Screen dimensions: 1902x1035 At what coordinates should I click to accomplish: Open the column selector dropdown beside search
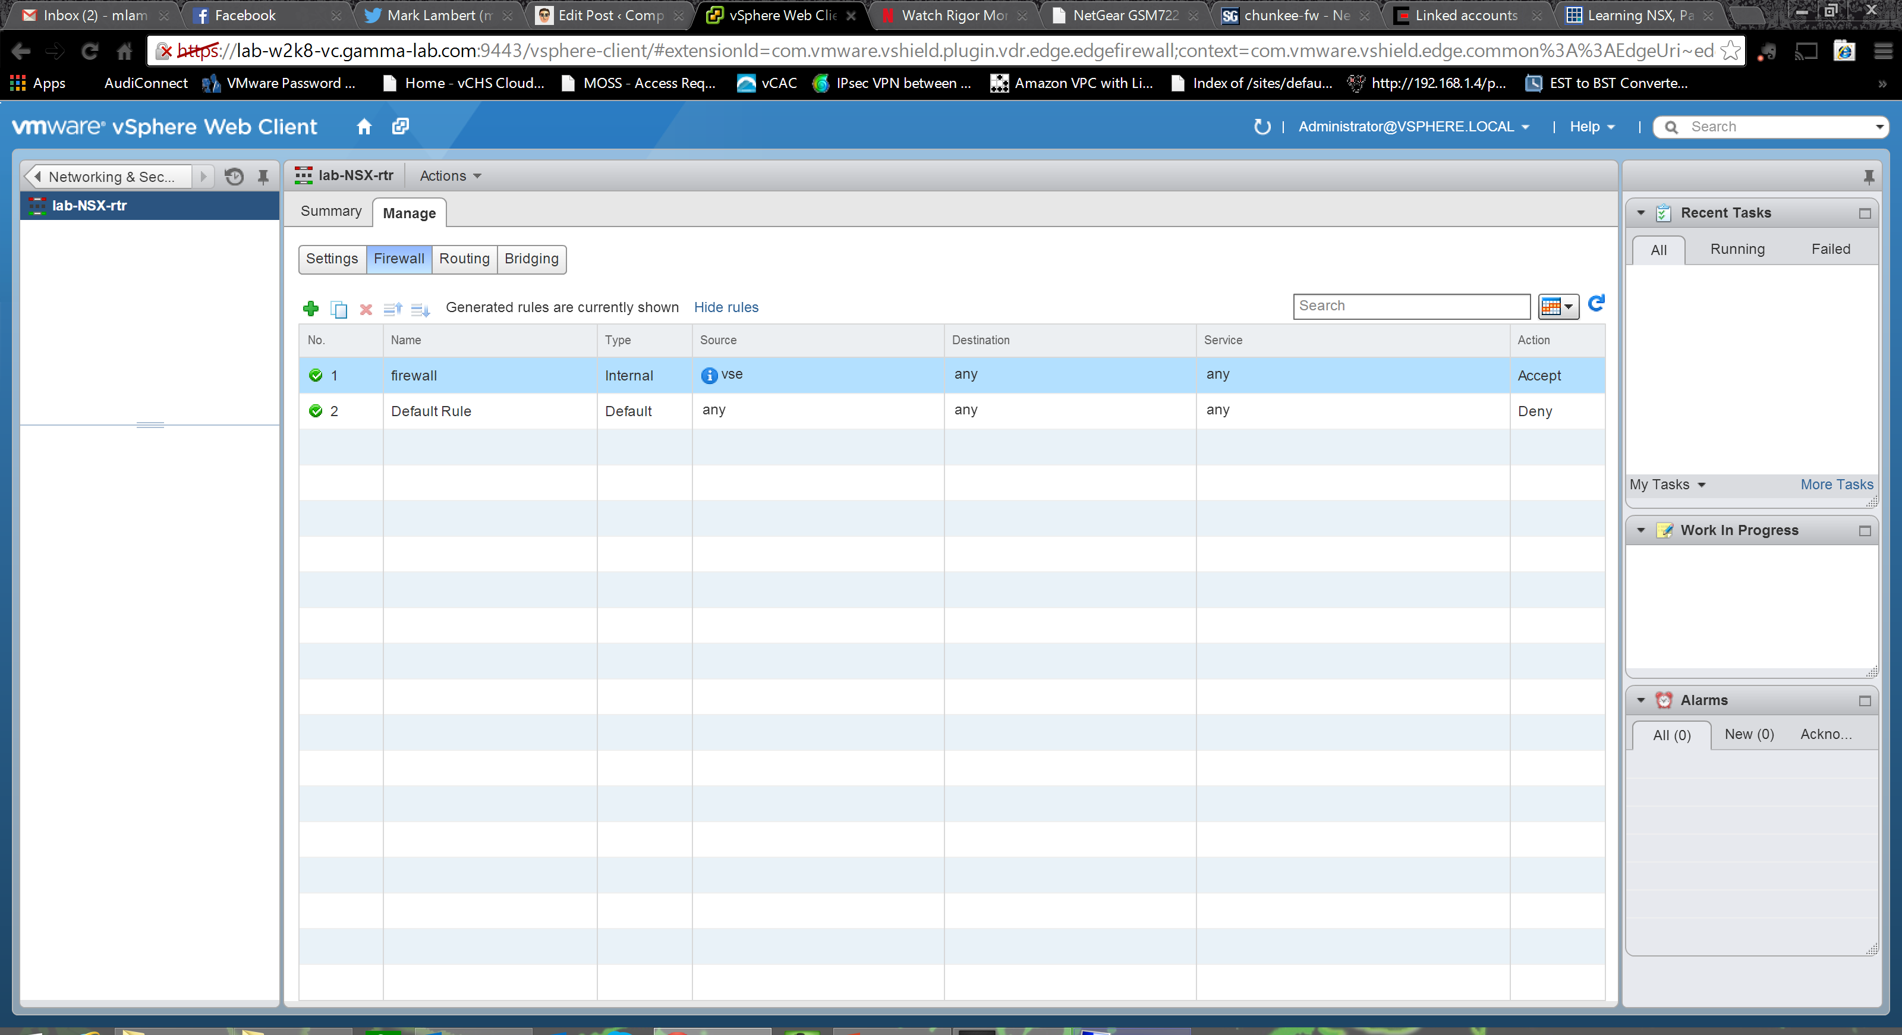1558,306
